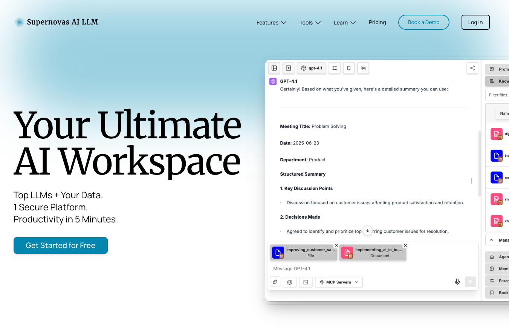The width and height of the screenshot is (509, 331).
Task: Click the Message GPT-4.1 input field
Action: tap(362, 268)
